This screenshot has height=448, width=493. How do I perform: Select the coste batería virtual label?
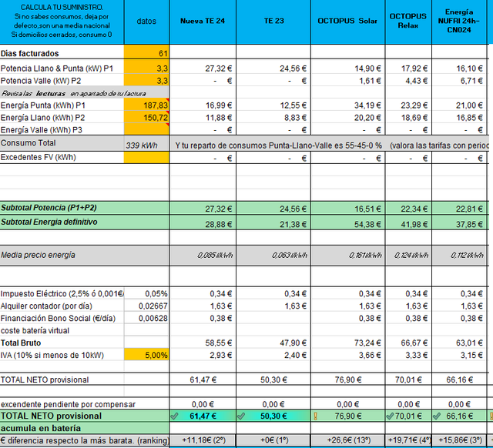tap(35, 330)
